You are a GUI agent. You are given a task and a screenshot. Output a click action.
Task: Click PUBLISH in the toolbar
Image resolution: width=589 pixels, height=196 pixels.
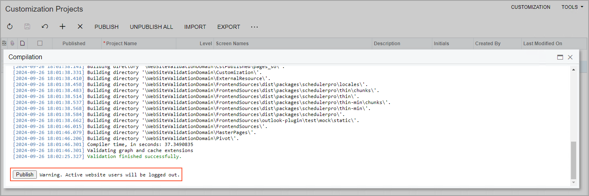coord(107,27)
